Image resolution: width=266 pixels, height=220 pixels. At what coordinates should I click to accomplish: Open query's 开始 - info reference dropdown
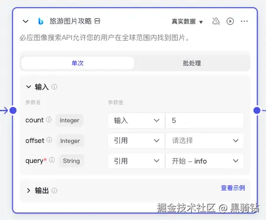pos(204,161)
